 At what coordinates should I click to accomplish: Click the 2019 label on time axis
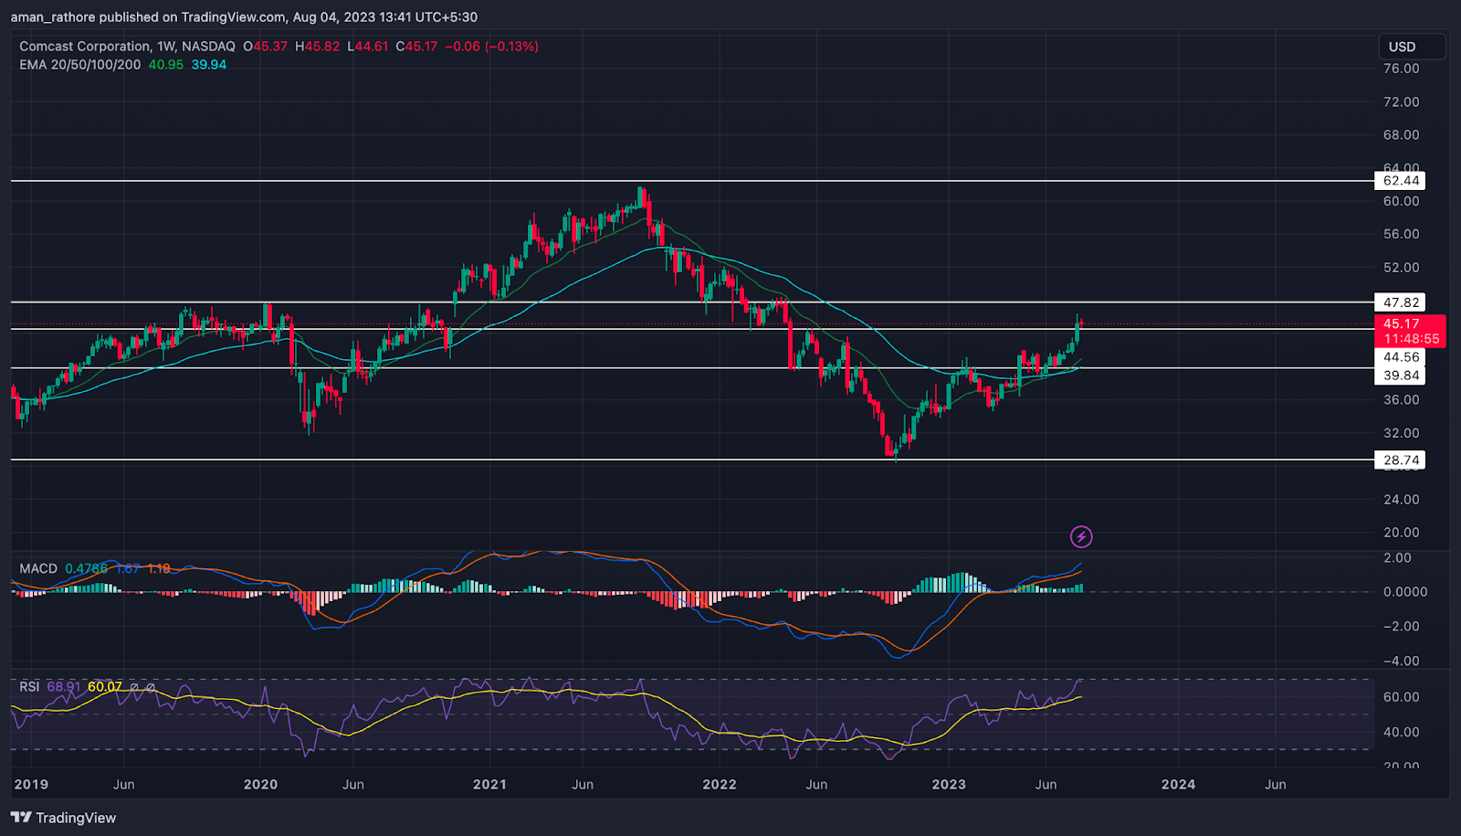31,784
